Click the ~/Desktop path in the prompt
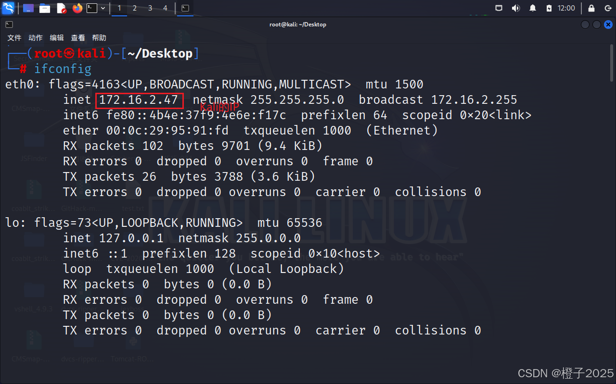Image resolution: width=616 pixels, height=384 pixels. 160,54
